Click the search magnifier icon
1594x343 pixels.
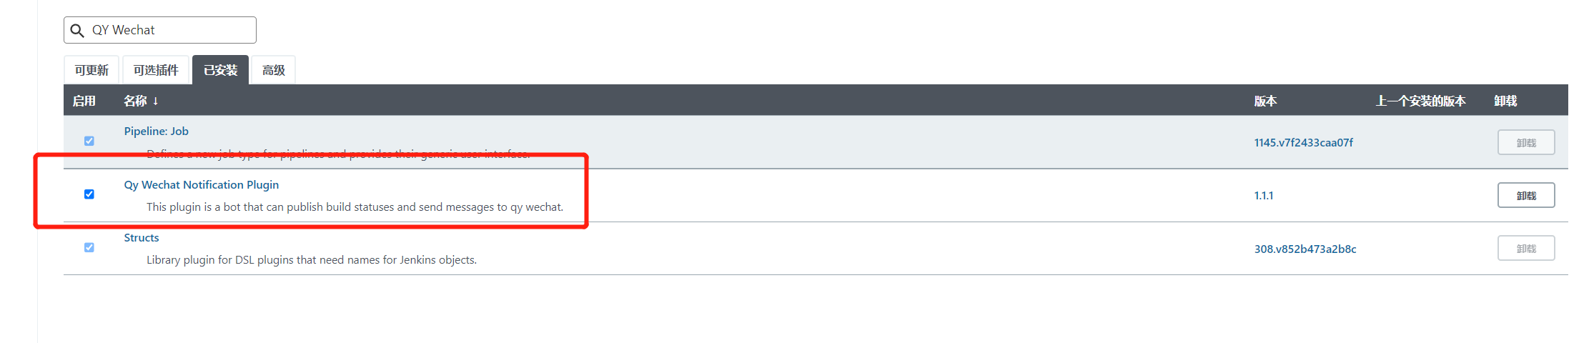click(77, 31)
